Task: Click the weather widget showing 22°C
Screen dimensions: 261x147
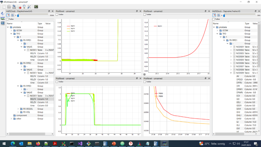Action: [212, 144]
